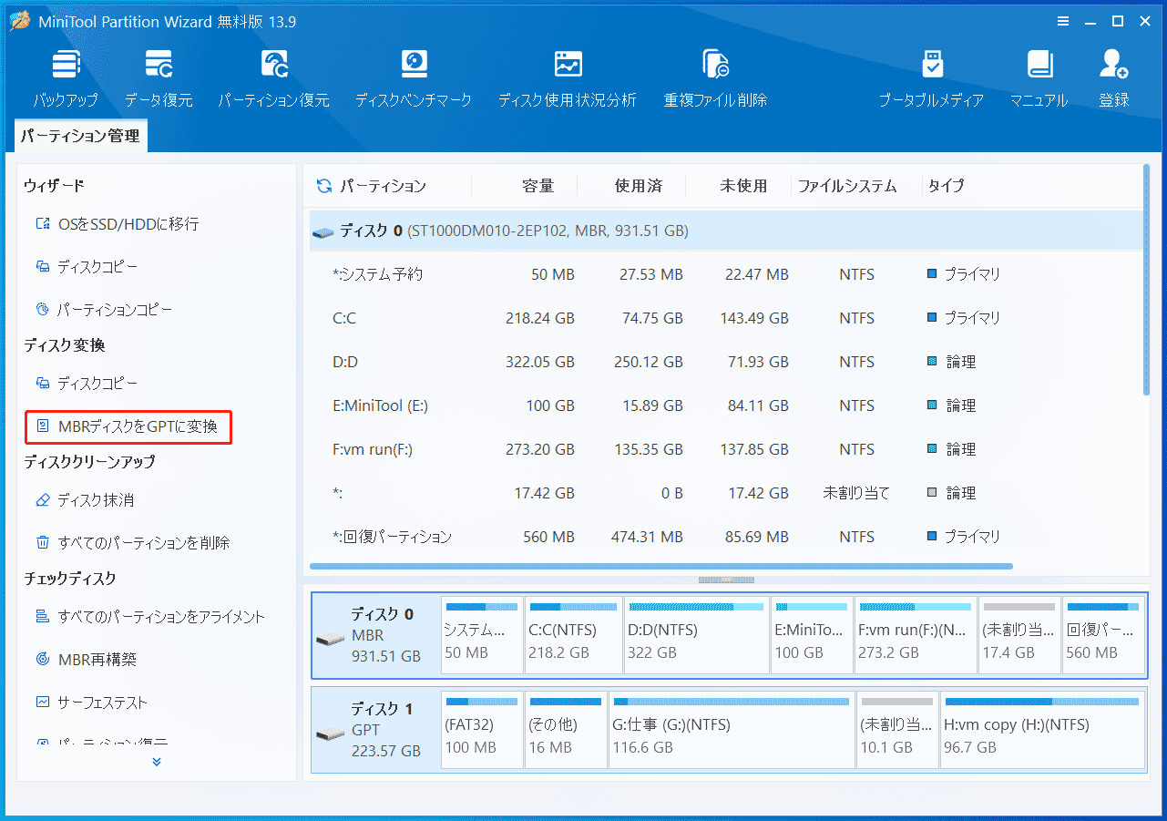Screen dimensions: 1167x821
Task: Select the 17.42 GB unallocated row
Action: pyautogui.click(x=726, y=493)
